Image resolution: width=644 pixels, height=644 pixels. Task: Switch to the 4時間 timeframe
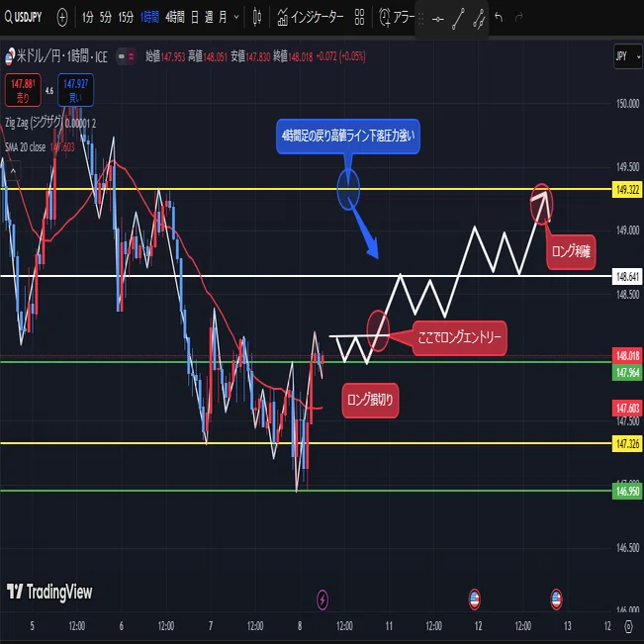[175, 17]
